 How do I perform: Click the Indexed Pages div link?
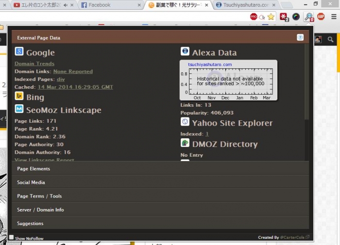pos(61,79)
